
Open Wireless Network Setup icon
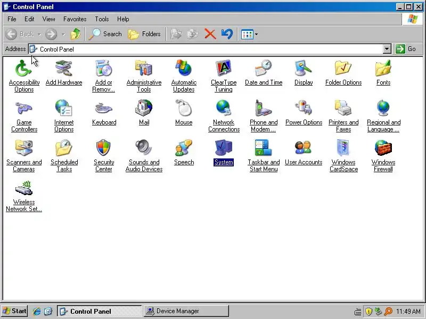(x=24, y=188)
